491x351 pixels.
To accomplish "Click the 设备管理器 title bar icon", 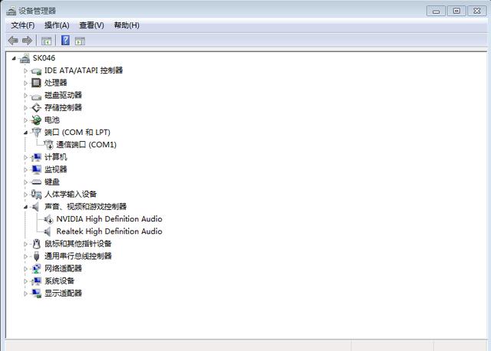I will (11, 11).
